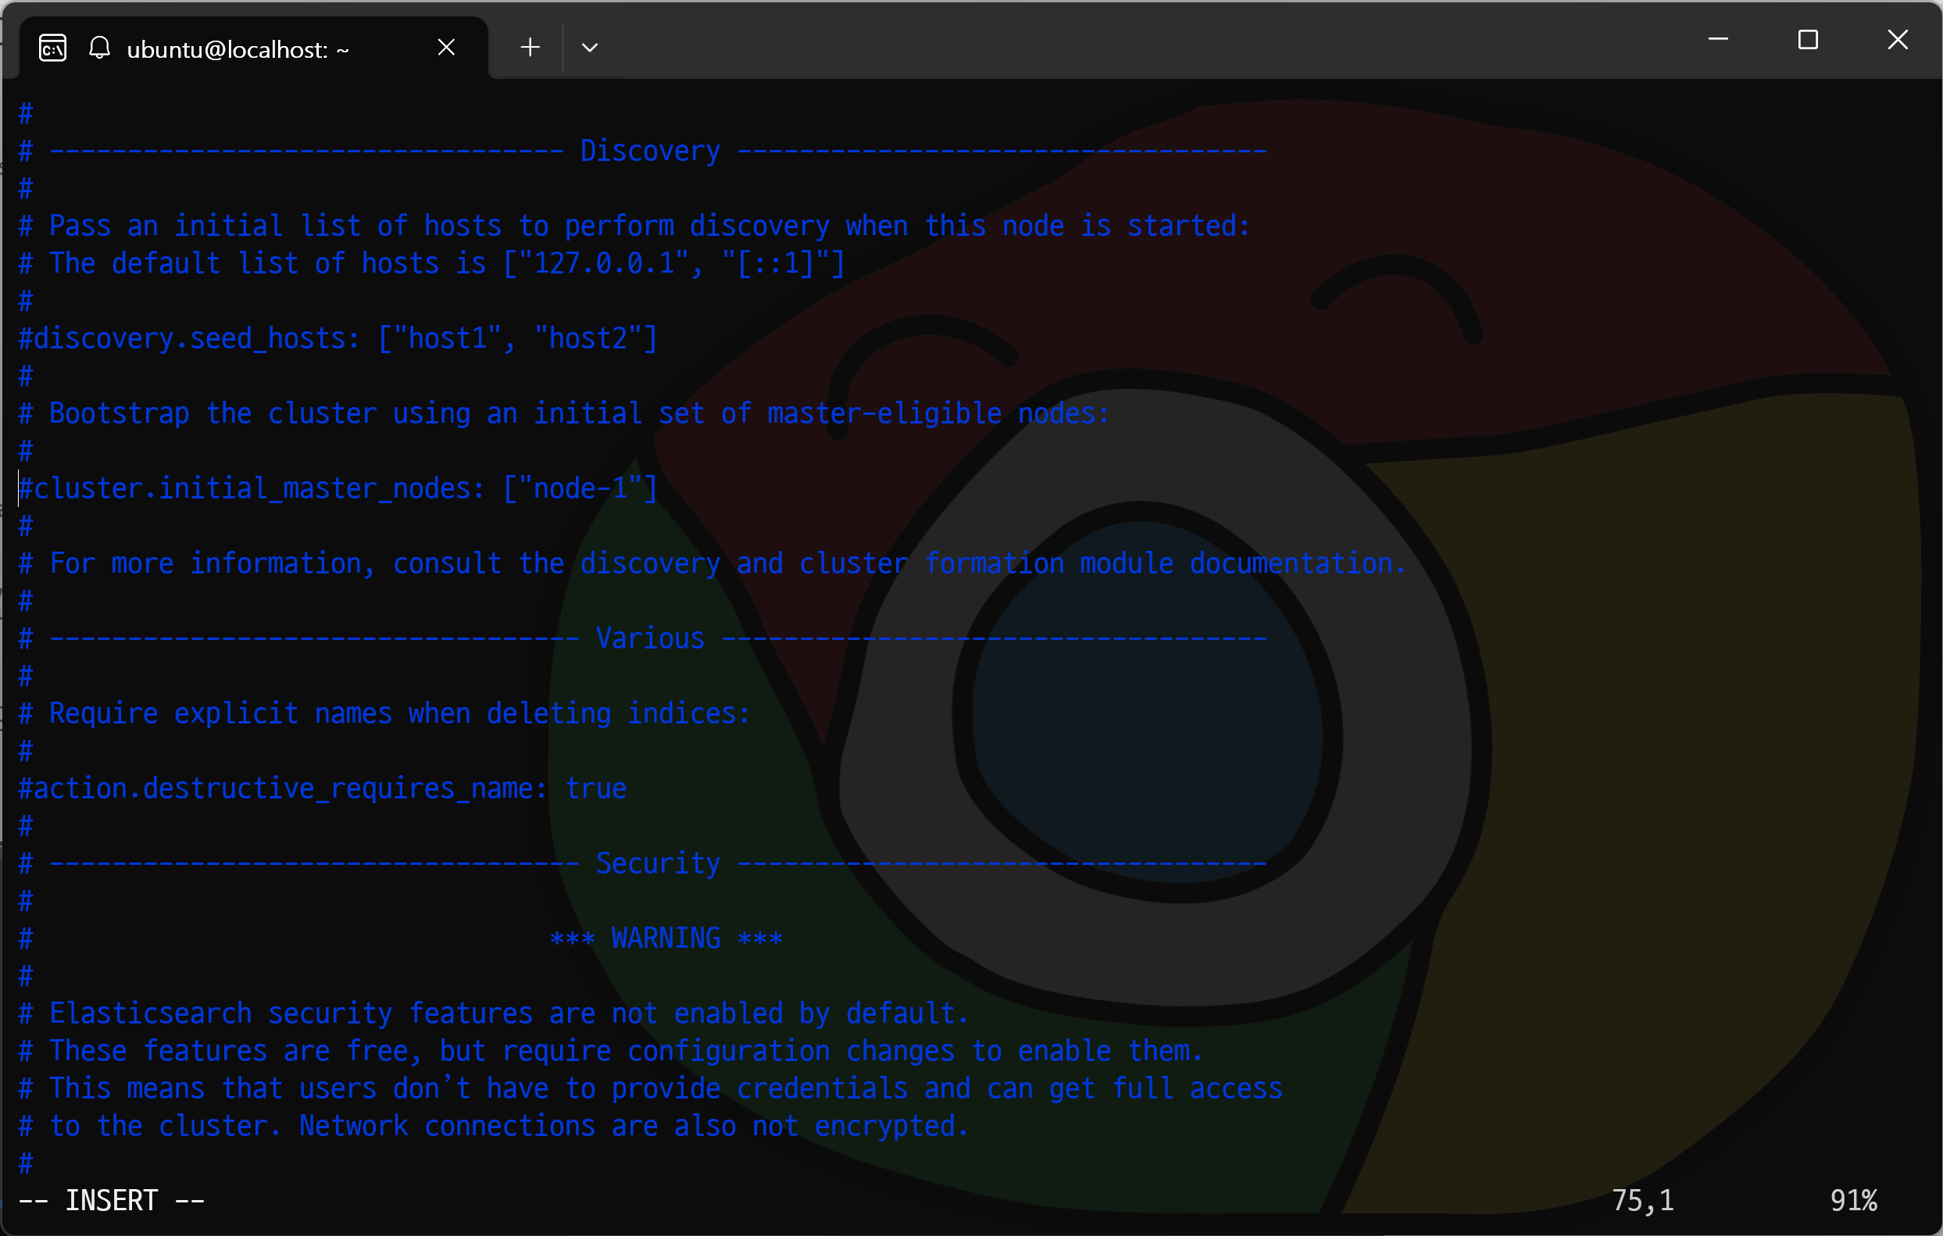Image resolution: width=1943 pixels, height=1236 pixels.
Task: Click the 'The default list of hosts is' line
Action: (x=432, y=264)
